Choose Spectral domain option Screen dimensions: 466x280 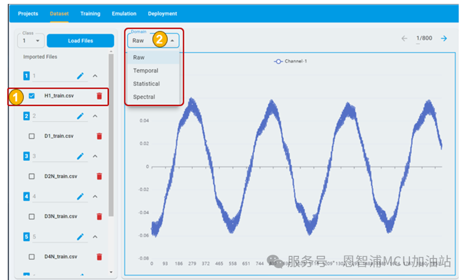[154, 97]
